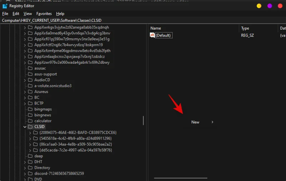Open the Favorites menu

coord(44,14)
